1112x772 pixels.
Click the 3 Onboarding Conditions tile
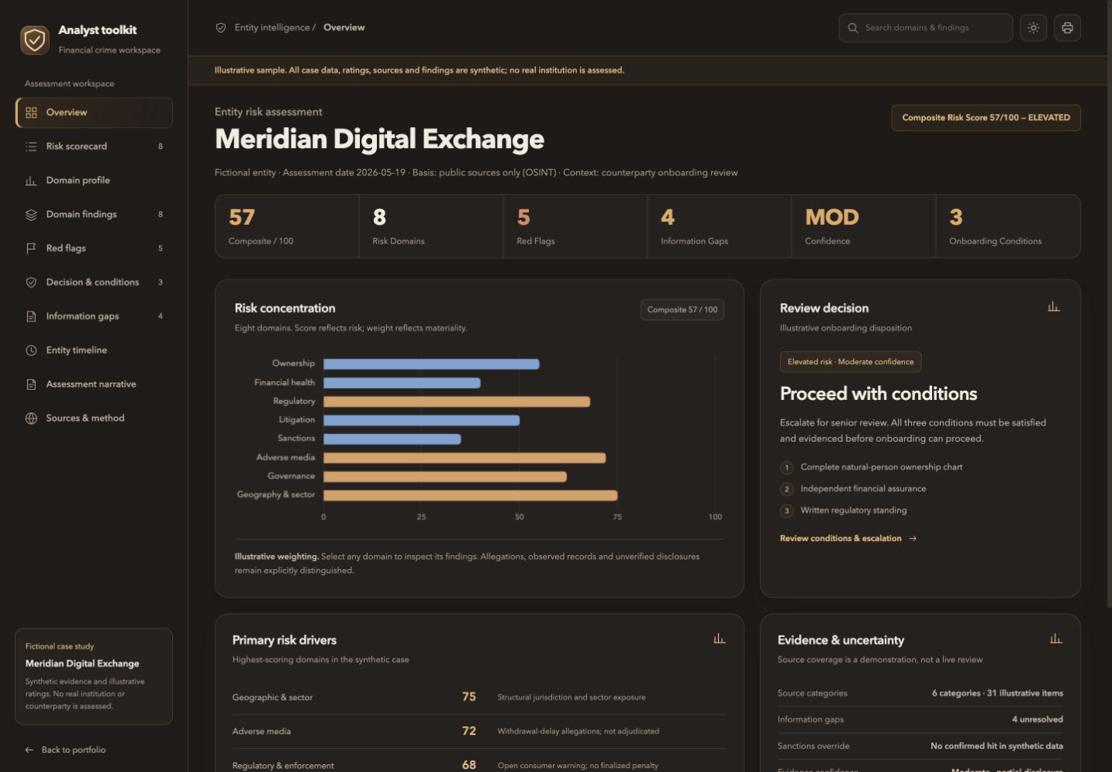click(1008, 226)
